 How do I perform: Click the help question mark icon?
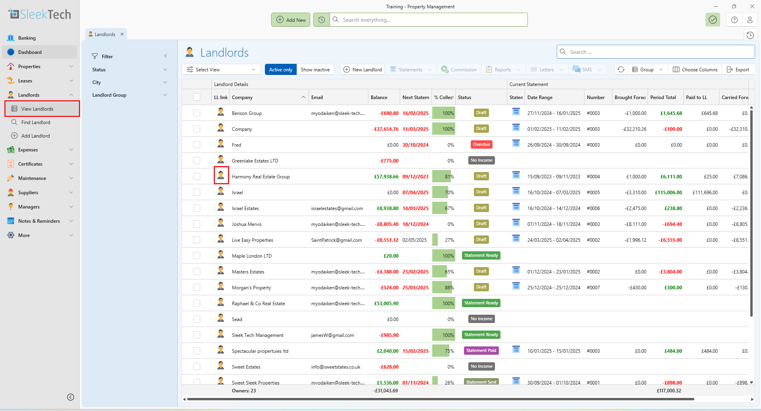734,20
